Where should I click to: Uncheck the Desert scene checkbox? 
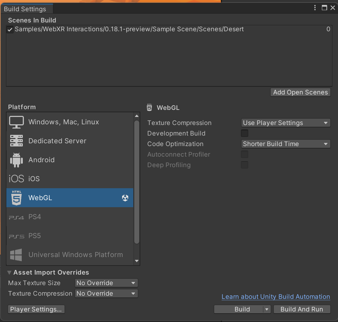10,29
